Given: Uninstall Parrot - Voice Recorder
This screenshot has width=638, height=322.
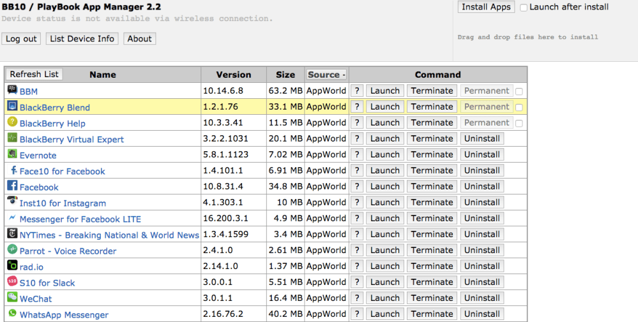Looking at the screenshot, I should 482,250.
